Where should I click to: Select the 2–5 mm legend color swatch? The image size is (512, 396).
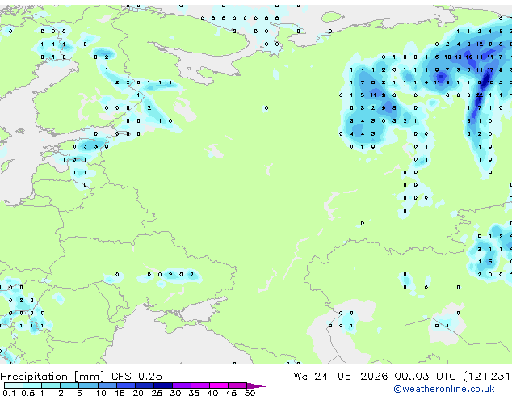tap(69, 385)
